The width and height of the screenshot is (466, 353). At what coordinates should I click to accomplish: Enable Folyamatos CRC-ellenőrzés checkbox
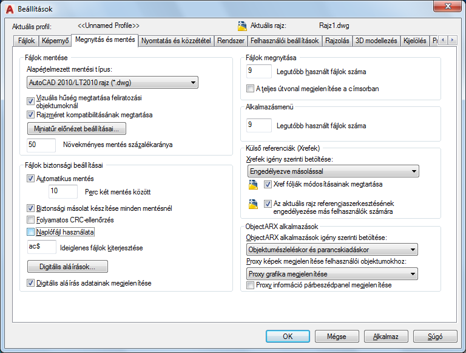point(30,220)
